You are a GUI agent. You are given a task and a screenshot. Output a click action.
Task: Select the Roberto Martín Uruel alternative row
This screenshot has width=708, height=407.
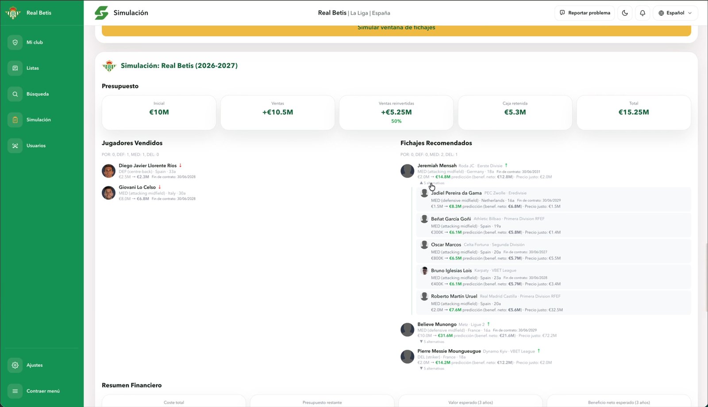pos(554,303)
